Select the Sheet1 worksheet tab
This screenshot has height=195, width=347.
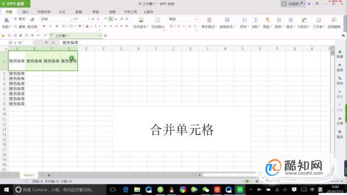[x=29, y=175]
